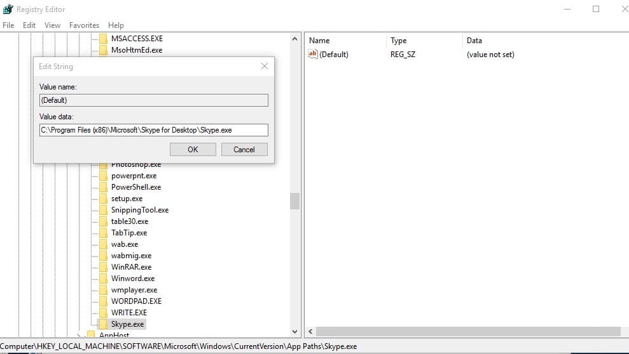The image size is (629, 354).
Task: Select MsoHtmEd.exe key label
Action: coord(137,50)
